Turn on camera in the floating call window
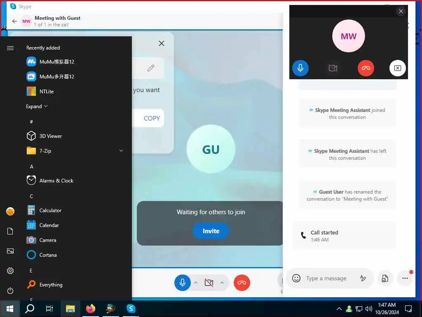The image size is (422, 317). click(x=333, y=68)
